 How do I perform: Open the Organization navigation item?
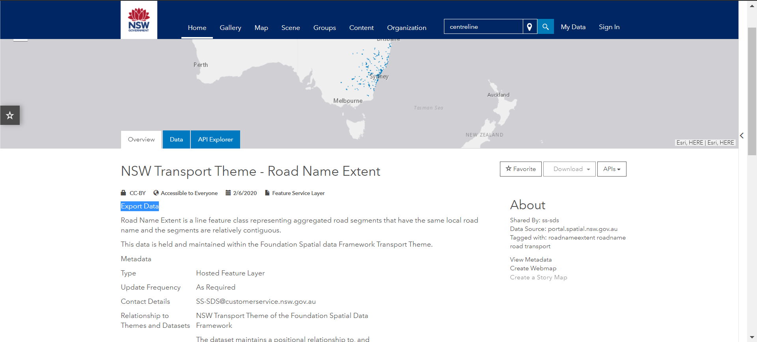tap(406, 28)
